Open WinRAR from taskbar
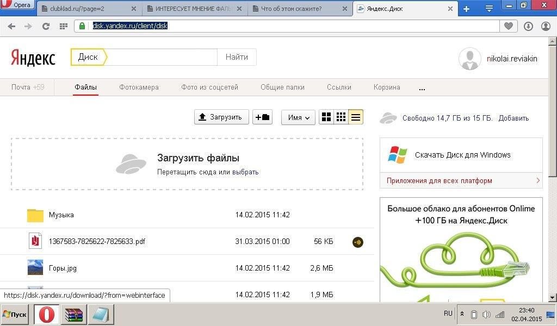The height and width of the screenshot is (326, 557). pyautogui.click(x=74, y=315)
